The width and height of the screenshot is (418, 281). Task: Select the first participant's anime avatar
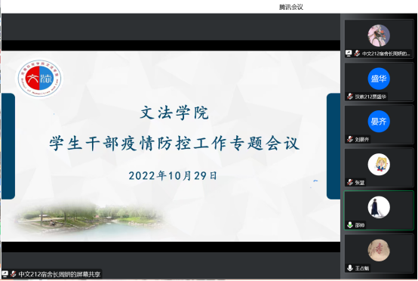(x=379, y=36)
